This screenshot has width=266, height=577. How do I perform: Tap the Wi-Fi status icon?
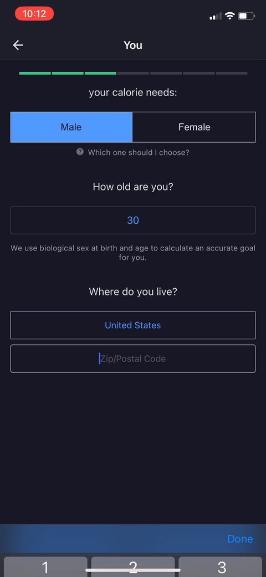tap(230, 16)
